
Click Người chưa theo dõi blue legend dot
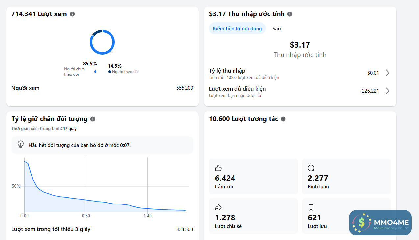[x=95, y=72]
